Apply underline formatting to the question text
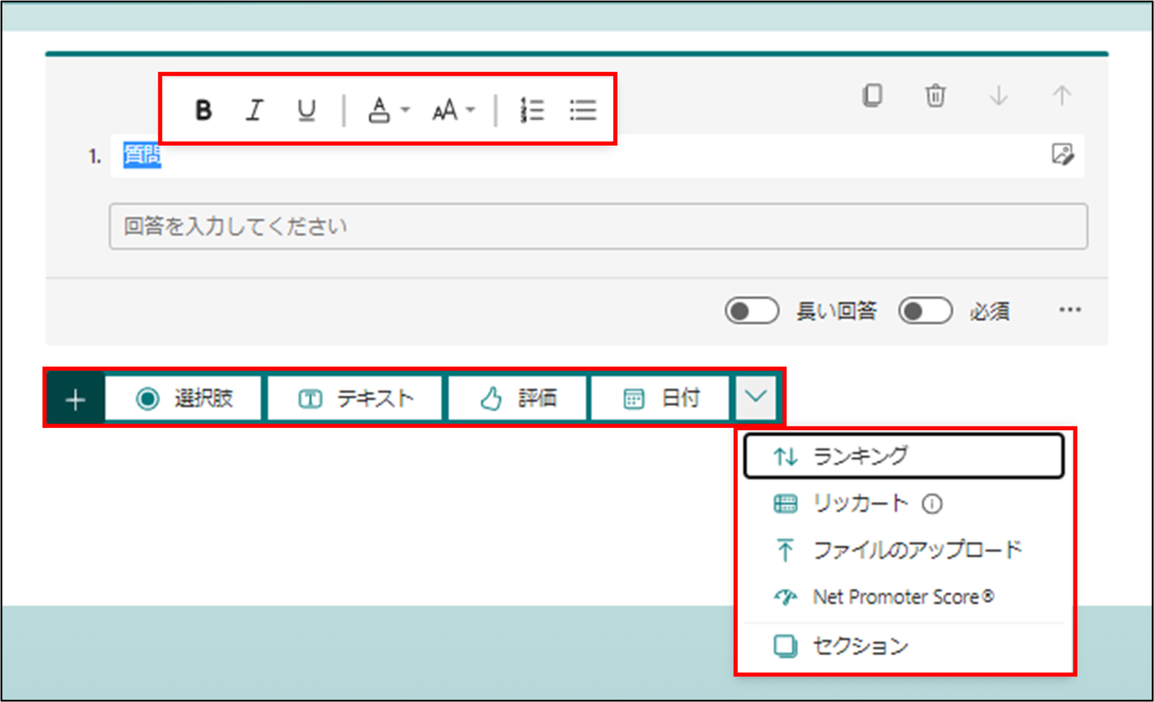 tap(305, 110)
